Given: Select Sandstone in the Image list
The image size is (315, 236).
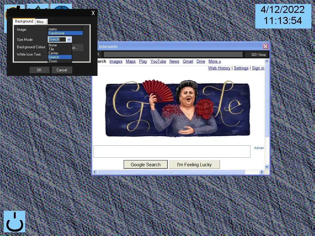Looking at the screenshot, I should coord(65,33).
